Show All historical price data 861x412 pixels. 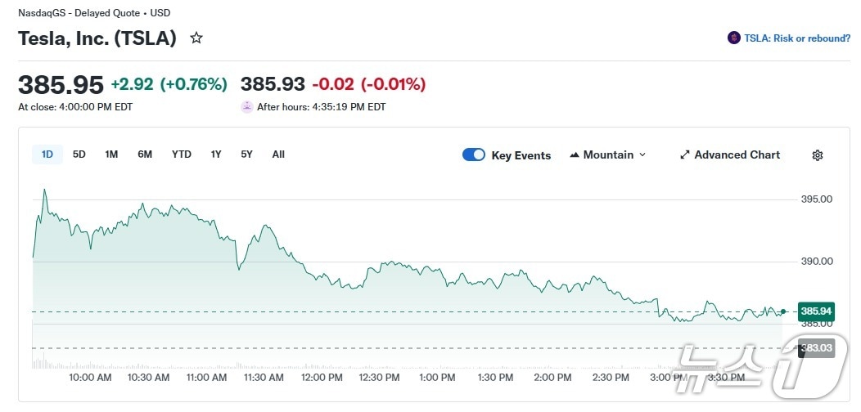(278, 154)
